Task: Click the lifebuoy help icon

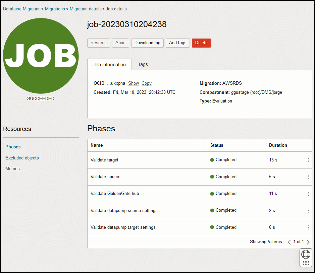Action: click(x=306, y=254)
